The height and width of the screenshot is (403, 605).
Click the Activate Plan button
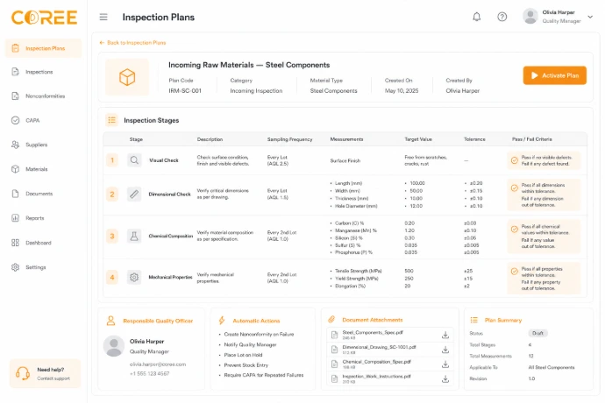pyautogui.click(x=554, y=75)
